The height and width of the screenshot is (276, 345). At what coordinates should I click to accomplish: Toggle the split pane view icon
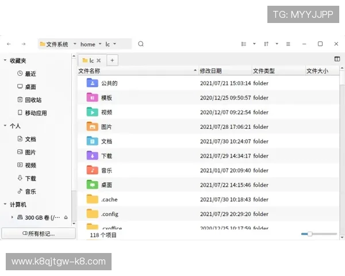pos(337,59)
